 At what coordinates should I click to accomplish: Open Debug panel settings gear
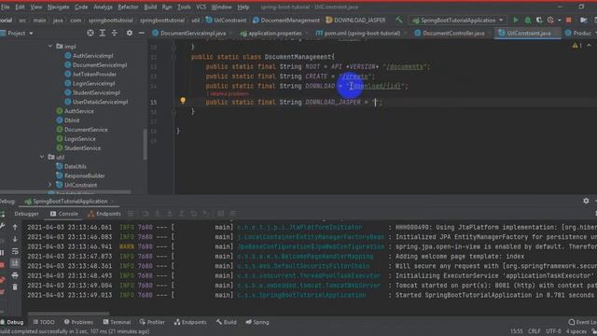(x=586, y=201)
